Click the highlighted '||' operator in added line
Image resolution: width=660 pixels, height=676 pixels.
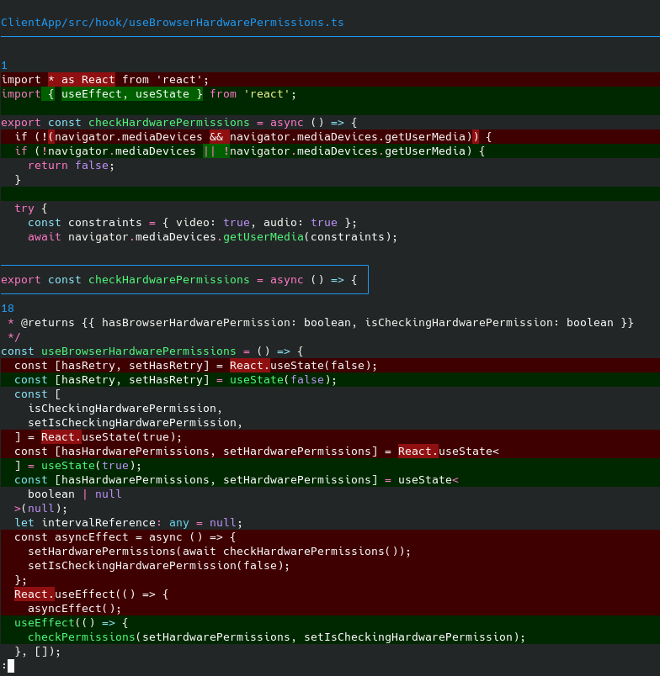213,151
